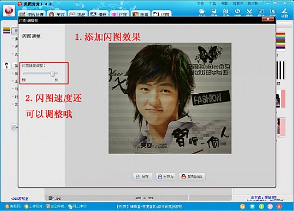Click the 上传照片 status bar link
The width and height of the screenshot is (294, 211).
(33, 206)
